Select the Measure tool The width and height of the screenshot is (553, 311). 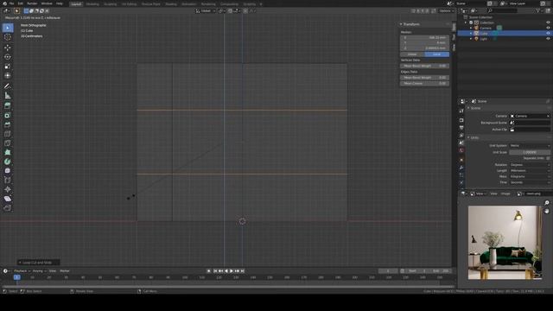(x=8, y=96)
